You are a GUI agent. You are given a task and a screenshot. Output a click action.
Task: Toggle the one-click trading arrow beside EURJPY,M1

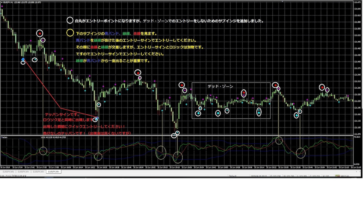point(1,2)
